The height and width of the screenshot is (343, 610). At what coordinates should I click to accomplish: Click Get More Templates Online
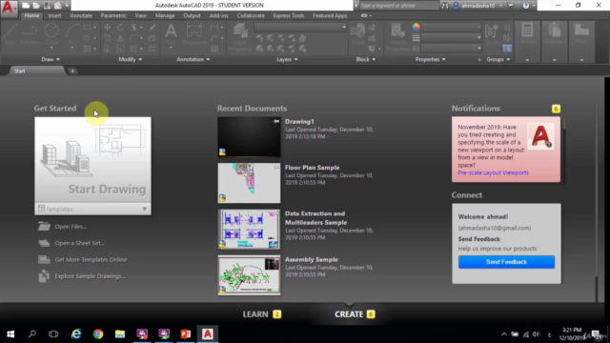pos(91,259)
